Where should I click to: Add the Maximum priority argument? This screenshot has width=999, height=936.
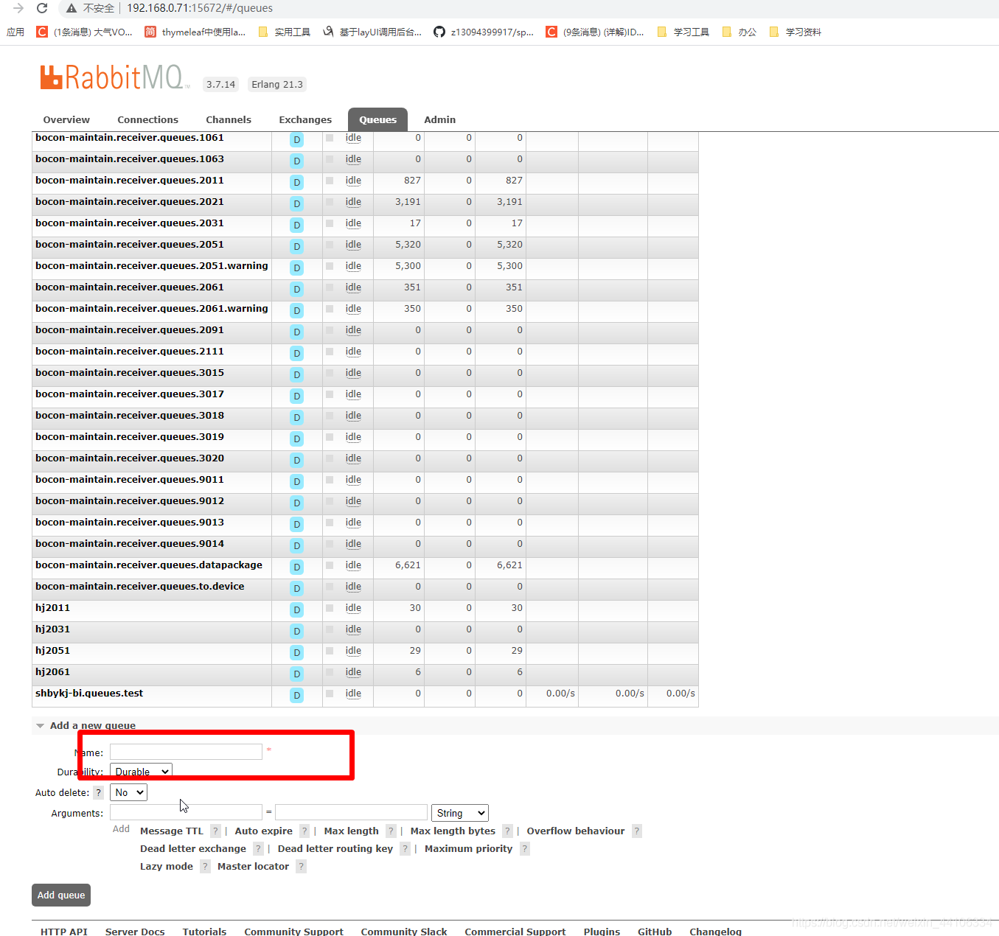(468, 849)
